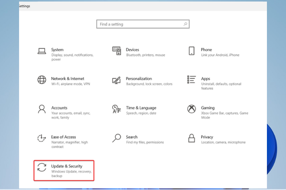The image size is (286, 190).
Task: Click the Phone icon
Action: click(192, 51)
